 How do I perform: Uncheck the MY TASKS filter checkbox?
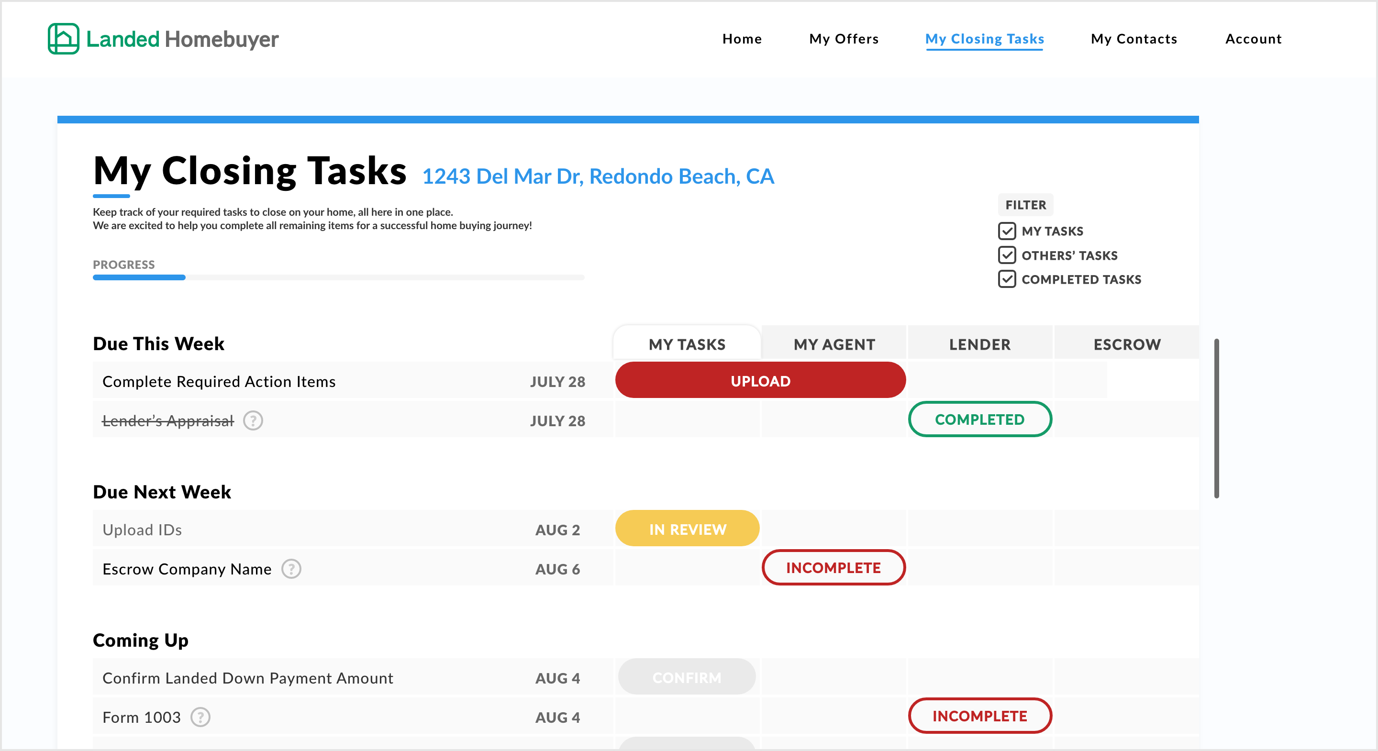click(x=1007, y=231)
